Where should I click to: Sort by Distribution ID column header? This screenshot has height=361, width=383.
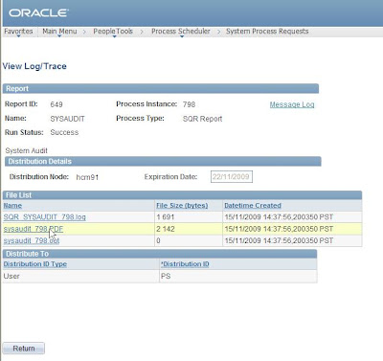point(185,264)
